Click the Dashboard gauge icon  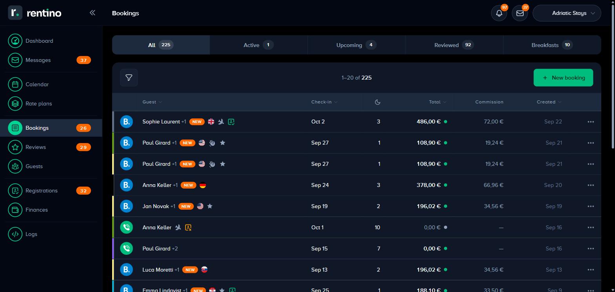click(x=15, y=41)
